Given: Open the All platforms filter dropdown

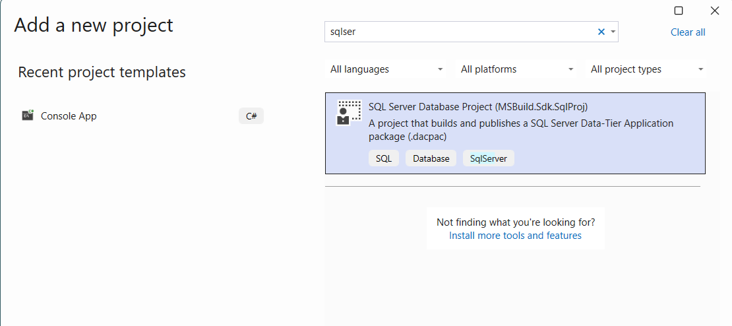Looking at the screenshot, I should 517,69.
